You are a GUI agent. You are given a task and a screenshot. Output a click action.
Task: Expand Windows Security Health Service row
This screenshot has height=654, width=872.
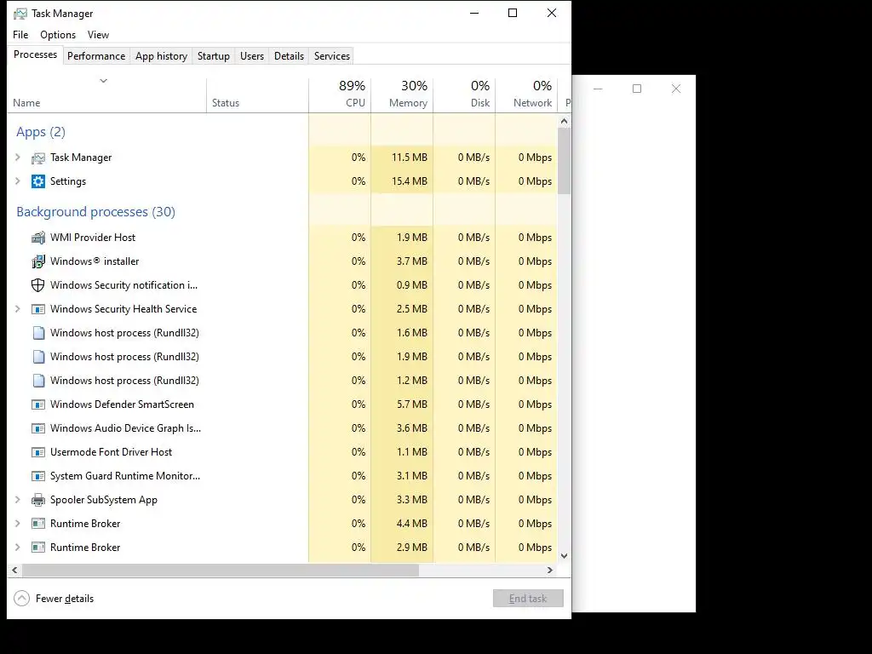pos(17,309)
